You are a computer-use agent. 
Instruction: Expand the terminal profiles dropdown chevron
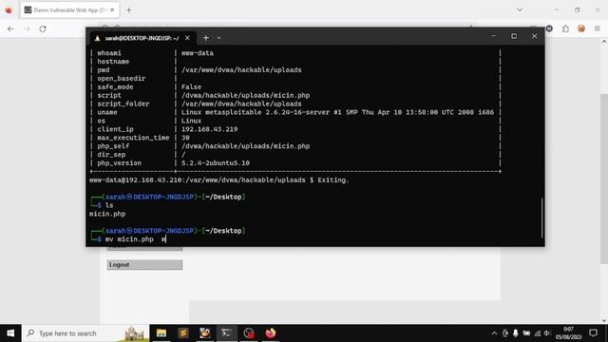click(x=218, y=38)
